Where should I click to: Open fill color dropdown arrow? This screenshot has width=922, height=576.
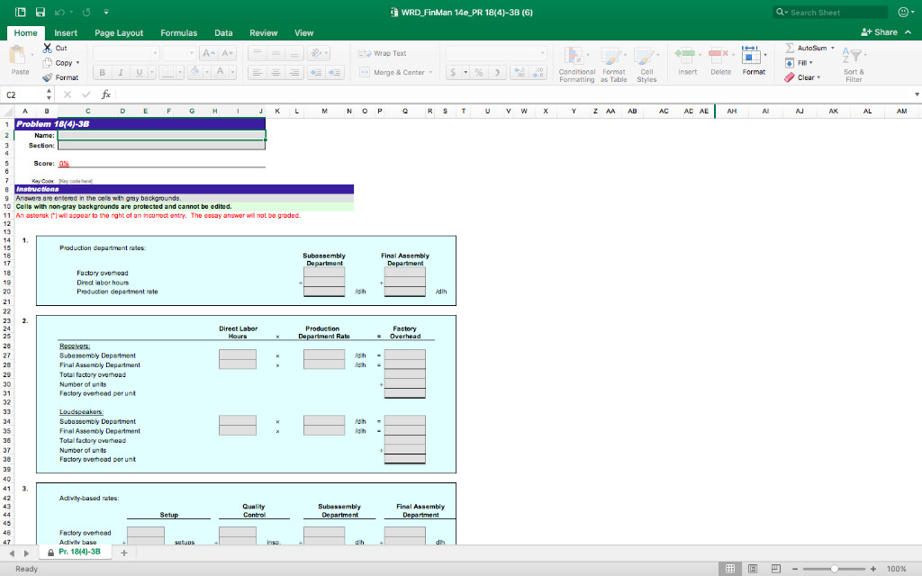[207, 72]
